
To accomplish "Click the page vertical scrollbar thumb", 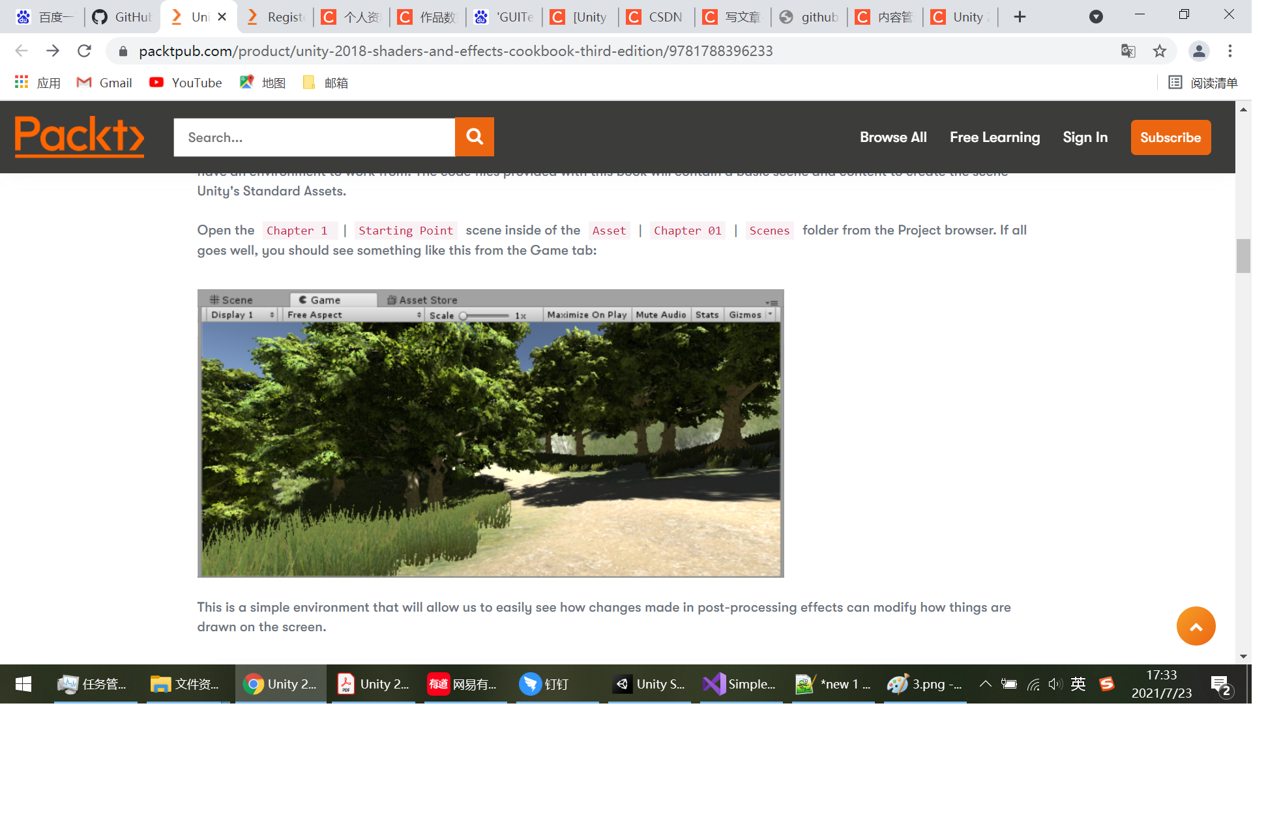I will point(1243,256).
